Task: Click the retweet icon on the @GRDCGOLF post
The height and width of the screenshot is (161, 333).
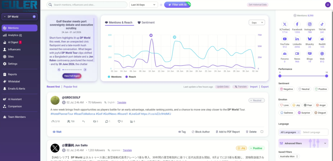Action: coord(95,121)
